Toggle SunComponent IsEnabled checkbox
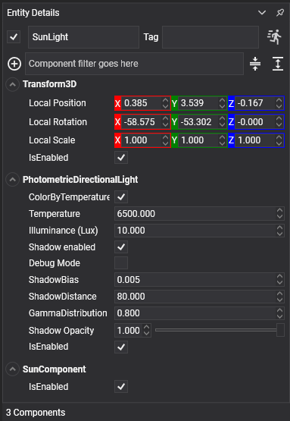 (121, 387)
